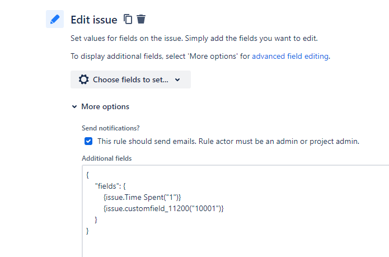Click the Send notifications? label
The image size is (389, 257).
pos(111,128)
